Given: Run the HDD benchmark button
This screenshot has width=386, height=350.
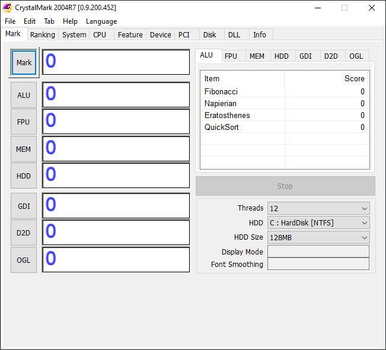Looking at the screenshot, I should [x=24, y=176].
